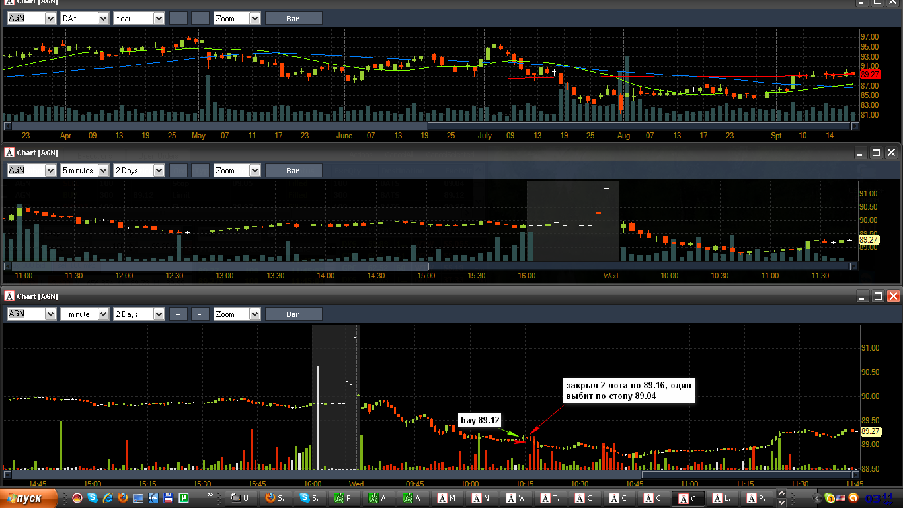Click the right scroll arrow of daily chart
The image size is (903, 508).
(x=854, y=126)
